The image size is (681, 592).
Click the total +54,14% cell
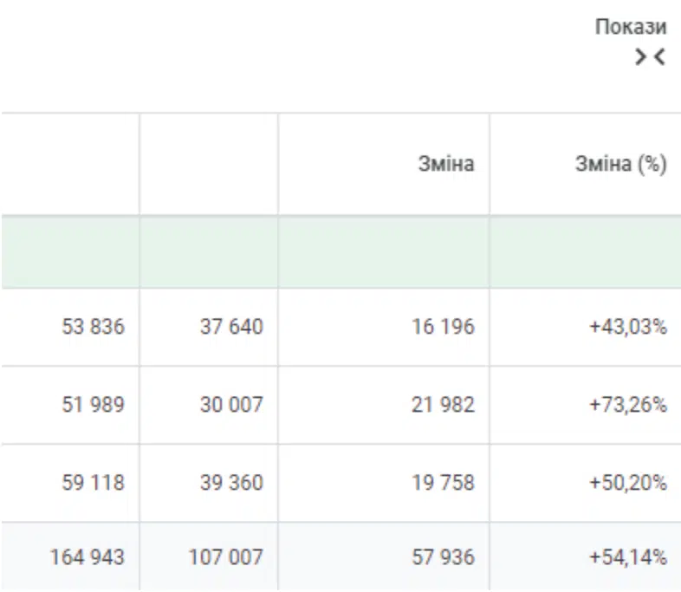(x=628, y=556)
